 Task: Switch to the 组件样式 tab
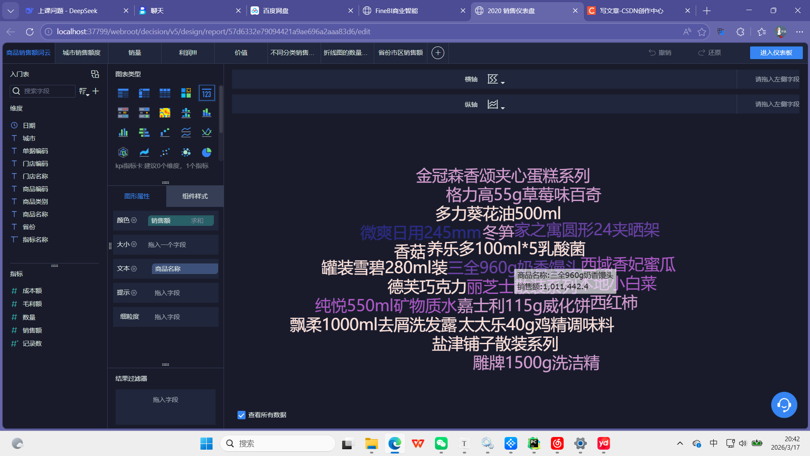coord(195,196)
